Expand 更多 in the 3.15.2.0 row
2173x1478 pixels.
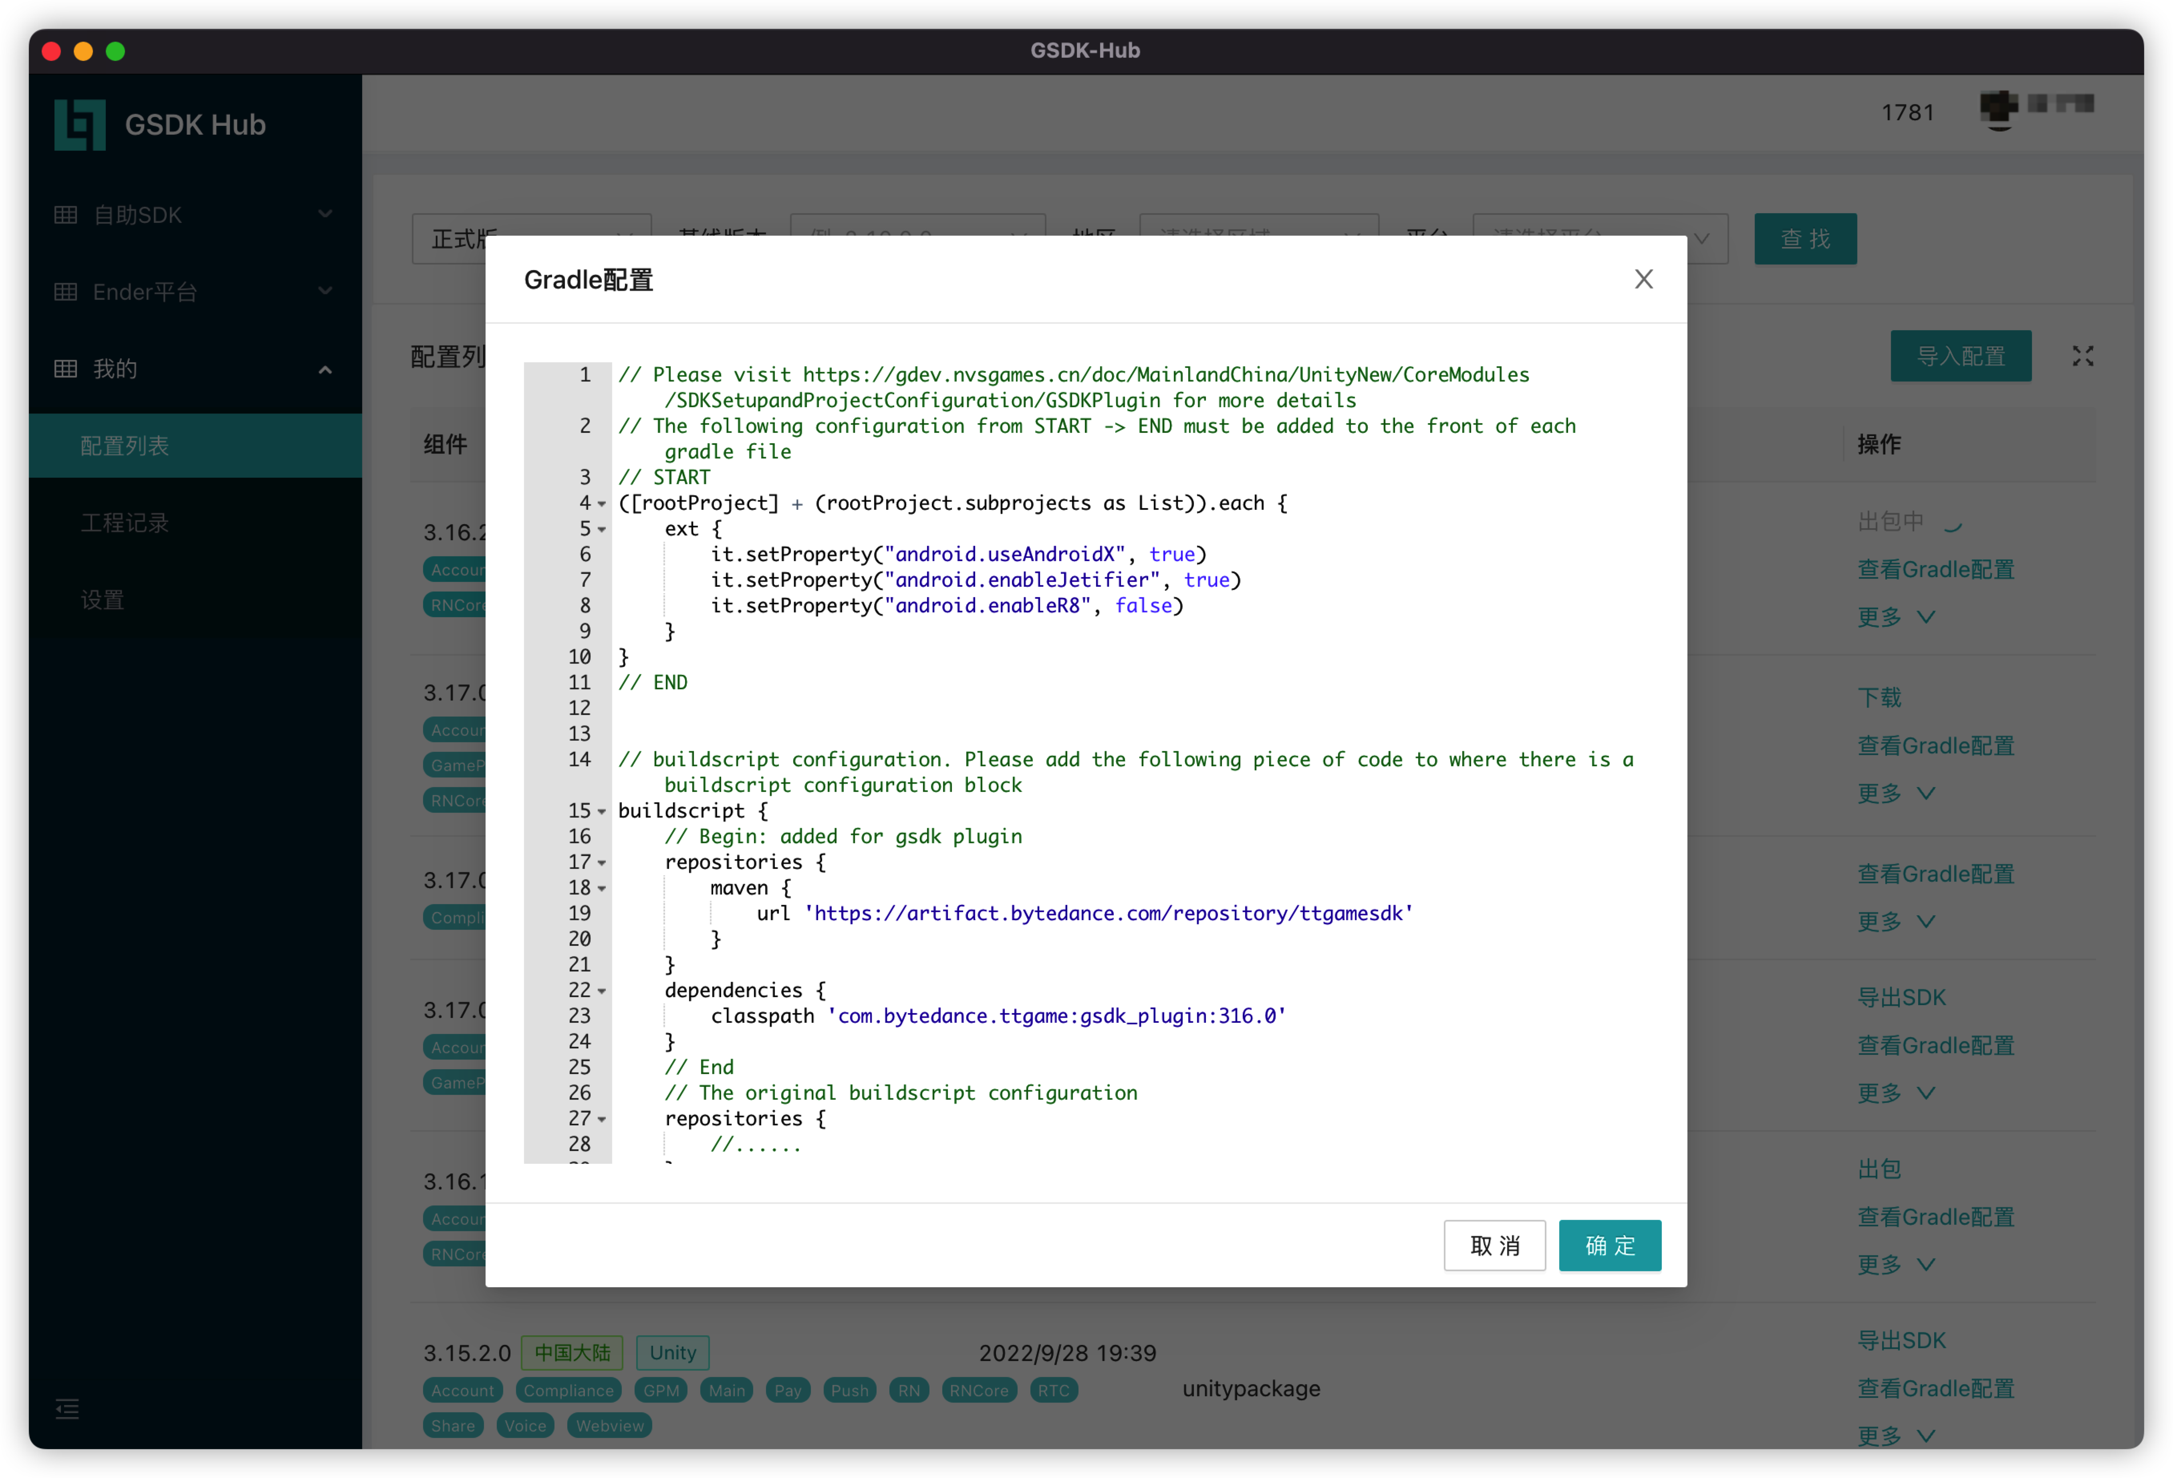pos(1895,1435)
